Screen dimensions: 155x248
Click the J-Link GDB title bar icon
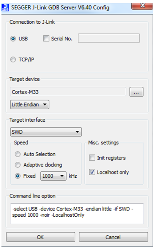[x=5, y=8]
